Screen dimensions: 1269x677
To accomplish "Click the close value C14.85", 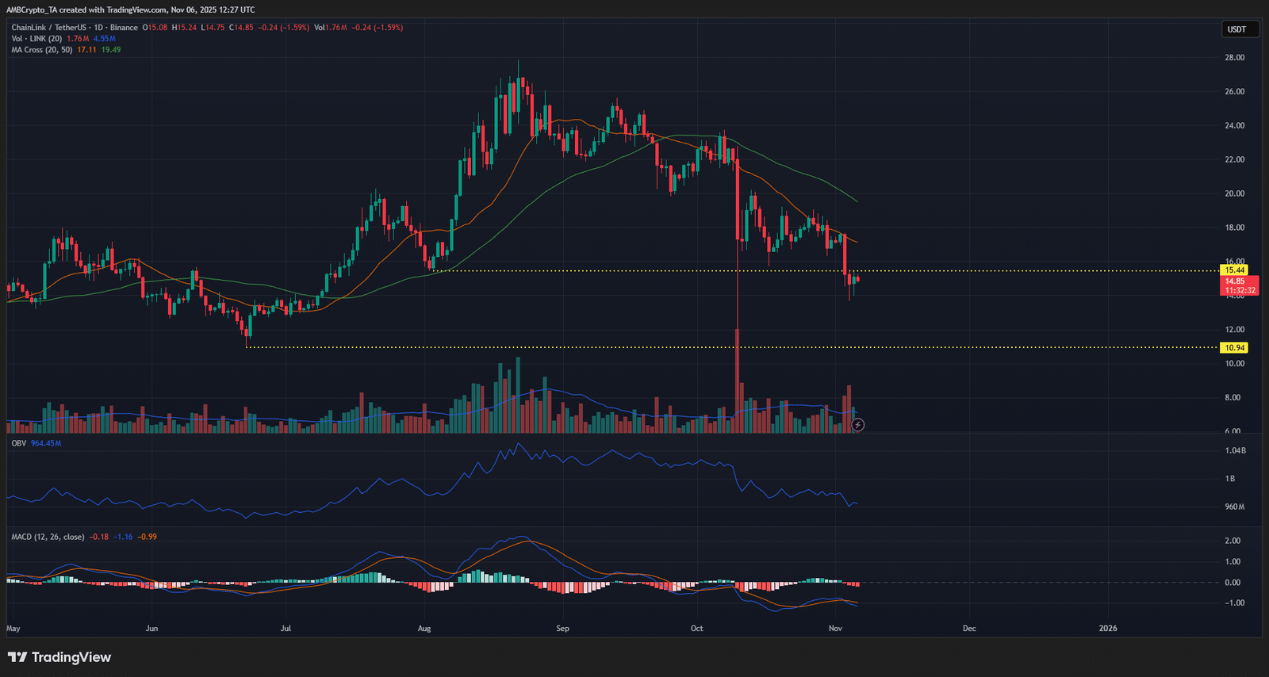I will click(x=242, y=28).
